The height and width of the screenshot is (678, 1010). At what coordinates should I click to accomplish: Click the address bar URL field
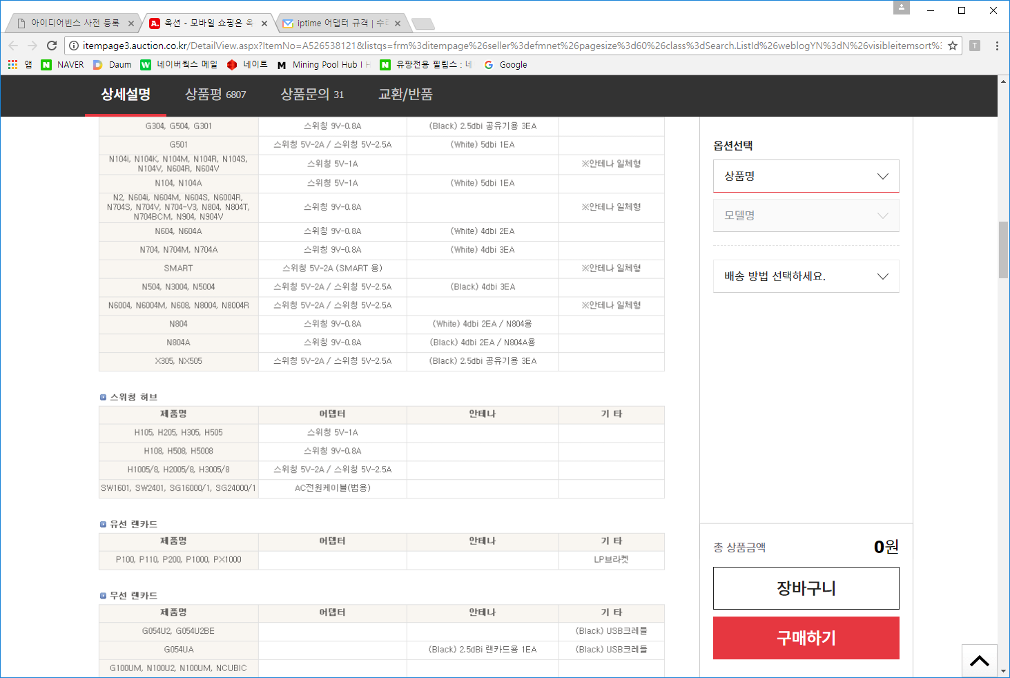tap(511, 46)
